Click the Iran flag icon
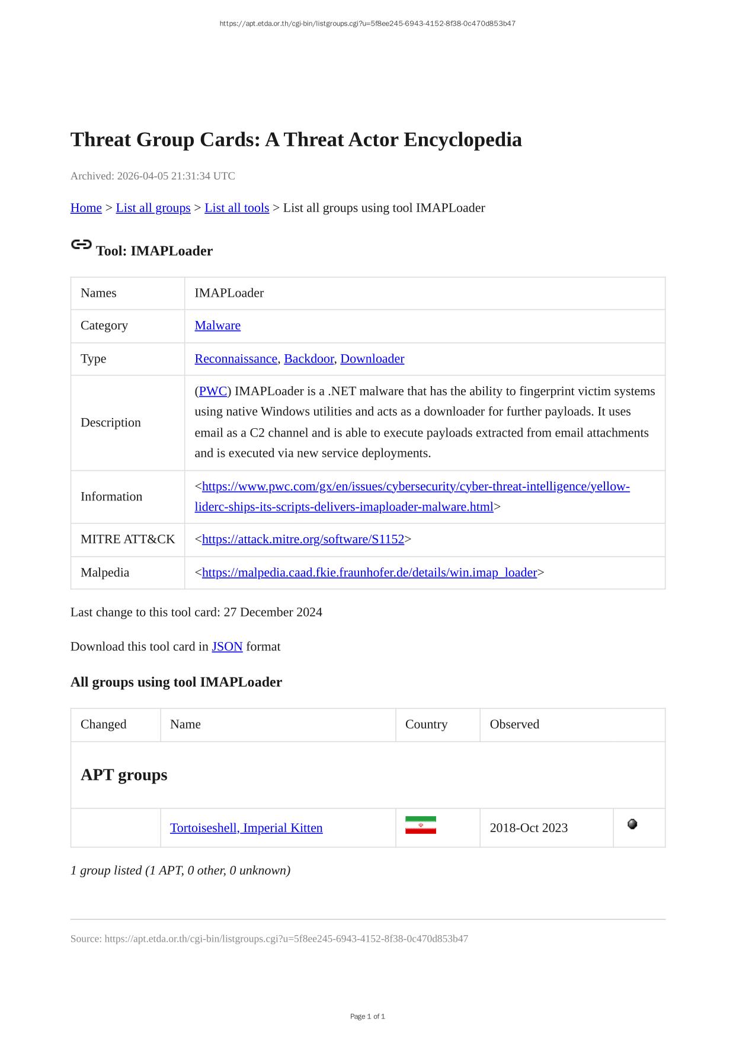The width and height of the screenshot is (736, 1040). [x=420, y=825]
